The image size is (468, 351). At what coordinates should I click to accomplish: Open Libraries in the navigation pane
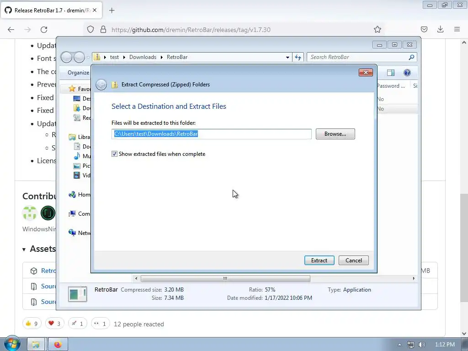80,137
